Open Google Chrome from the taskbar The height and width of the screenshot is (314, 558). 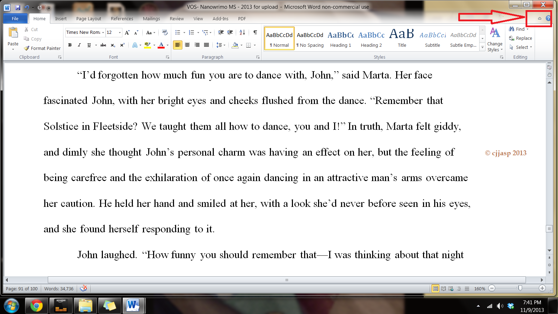point(36,306)
